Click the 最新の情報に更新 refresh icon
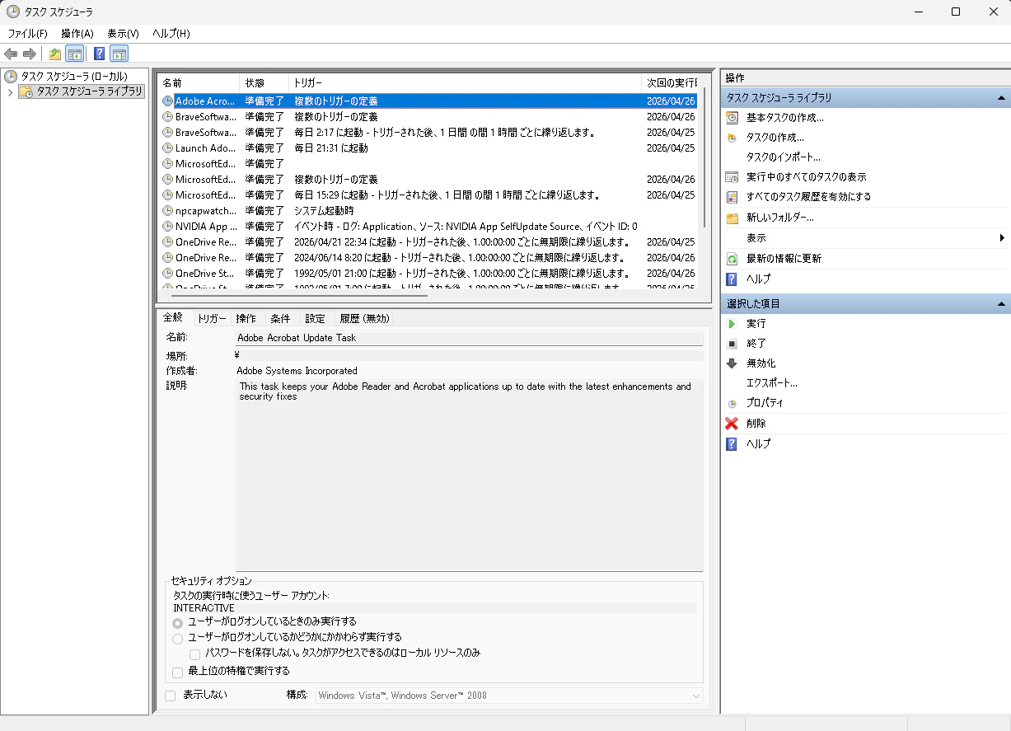 (732, 259)
